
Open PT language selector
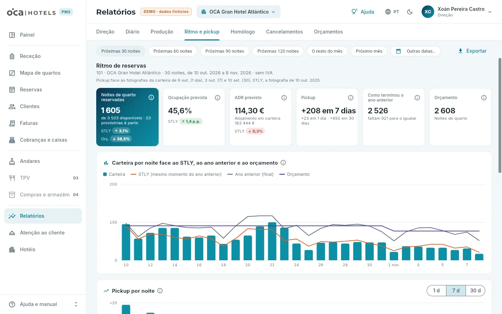pyautogui.click(x=392, y=12)
